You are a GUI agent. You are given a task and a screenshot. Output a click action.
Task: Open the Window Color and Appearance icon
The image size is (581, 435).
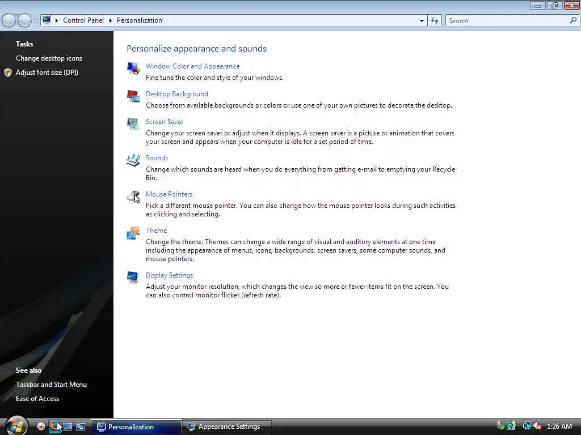[x=133, y=69]
